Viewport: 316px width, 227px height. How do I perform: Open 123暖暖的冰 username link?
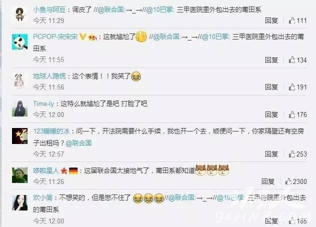coord(52,131)
